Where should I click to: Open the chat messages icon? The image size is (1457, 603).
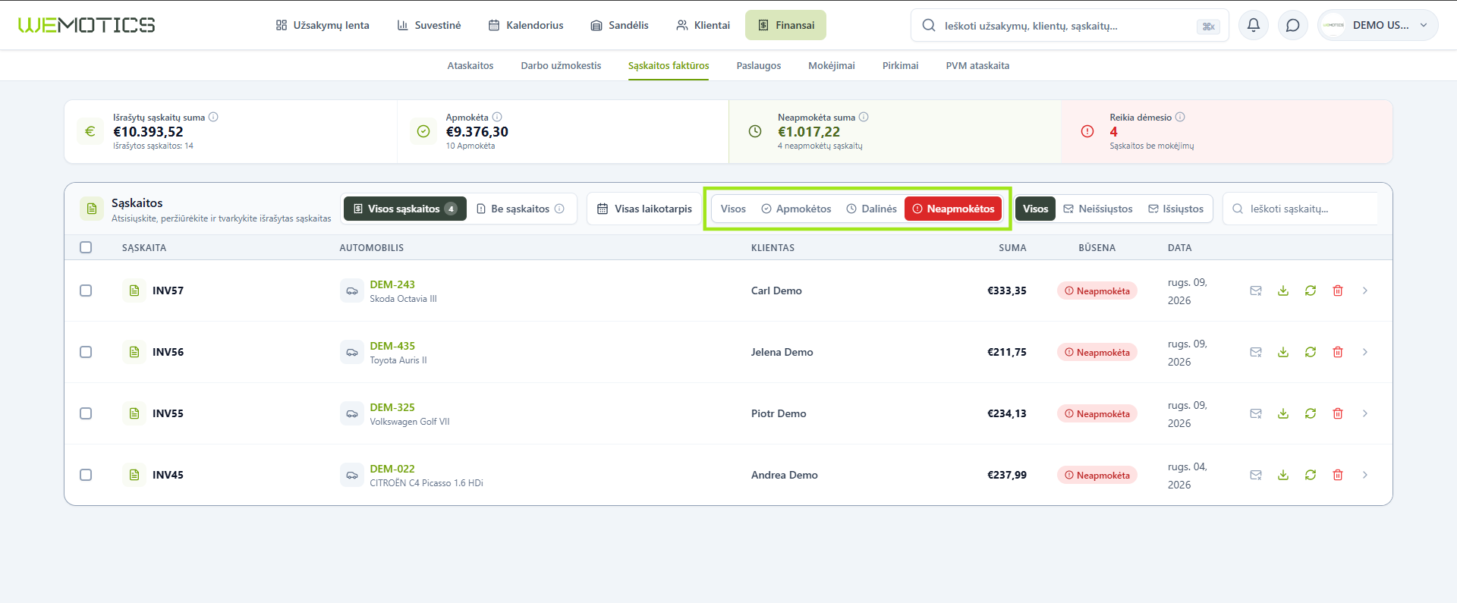[x=1293, y=25]
